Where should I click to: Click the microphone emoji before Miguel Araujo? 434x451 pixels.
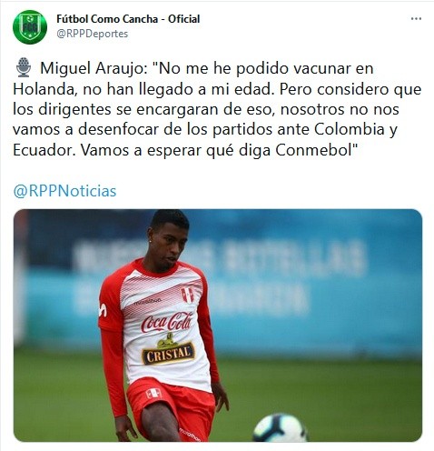24,67
